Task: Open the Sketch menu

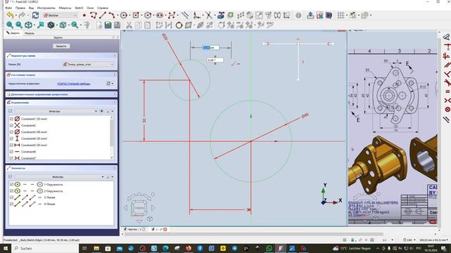Action: click(79, 8)
